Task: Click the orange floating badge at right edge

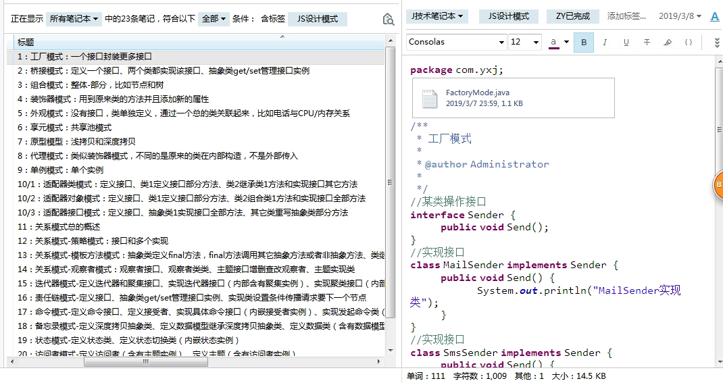Action: point(718,185)
